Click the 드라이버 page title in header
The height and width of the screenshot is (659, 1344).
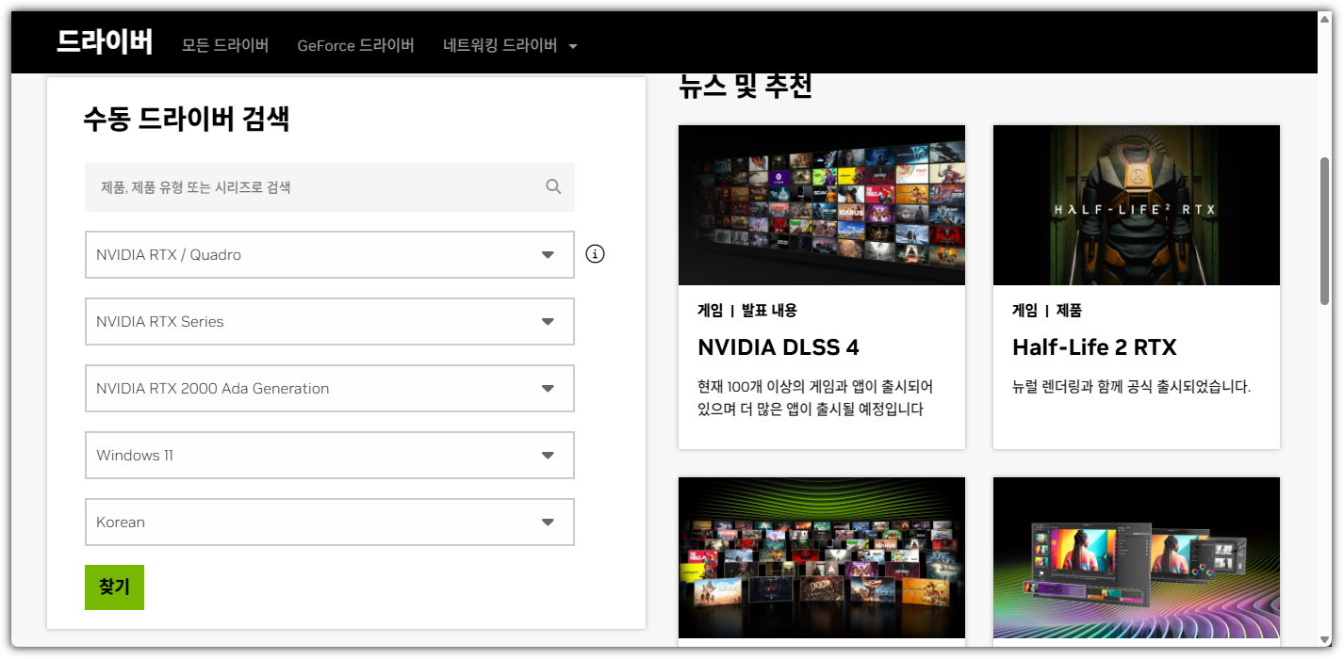pos(105,42)
